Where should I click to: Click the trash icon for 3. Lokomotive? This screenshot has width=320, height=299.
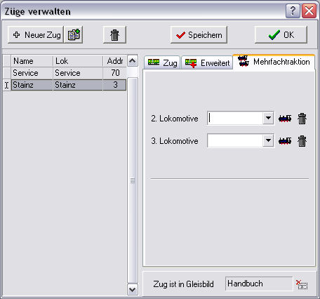pos(302,141)
